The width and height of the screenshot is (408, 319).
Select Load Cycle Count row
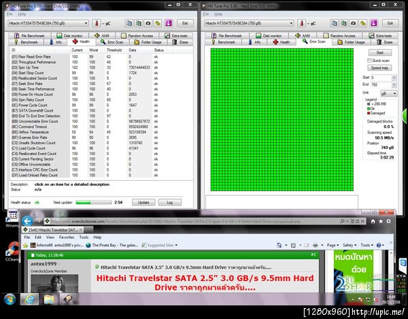(88, 148)
